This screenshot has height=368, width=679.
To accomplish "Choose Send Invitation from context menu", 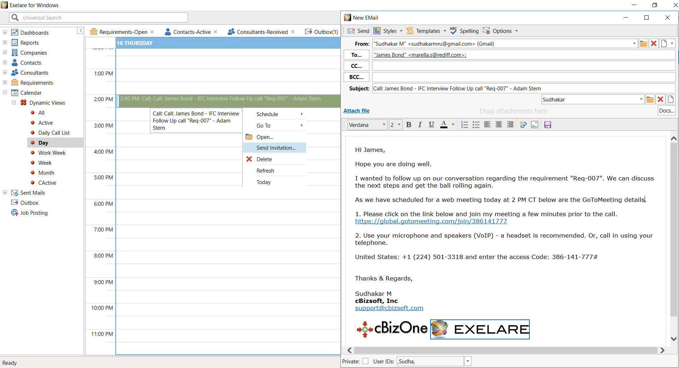I will tap(275, 148).
